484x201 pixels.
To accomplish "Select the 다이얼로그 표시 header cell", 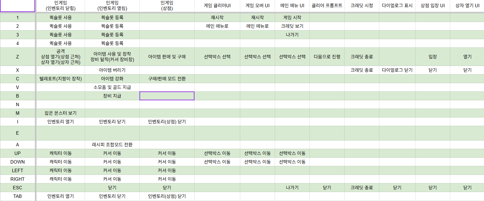I will (x=397, y=5).
